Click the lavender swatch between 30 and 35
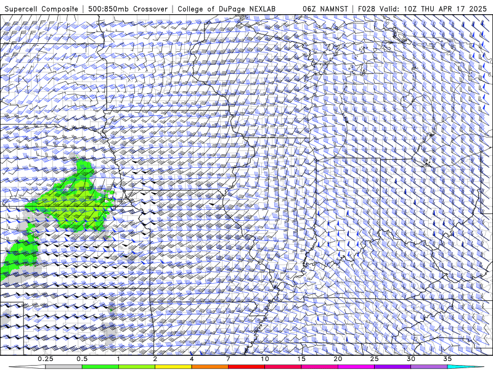 tap(429, 367)
